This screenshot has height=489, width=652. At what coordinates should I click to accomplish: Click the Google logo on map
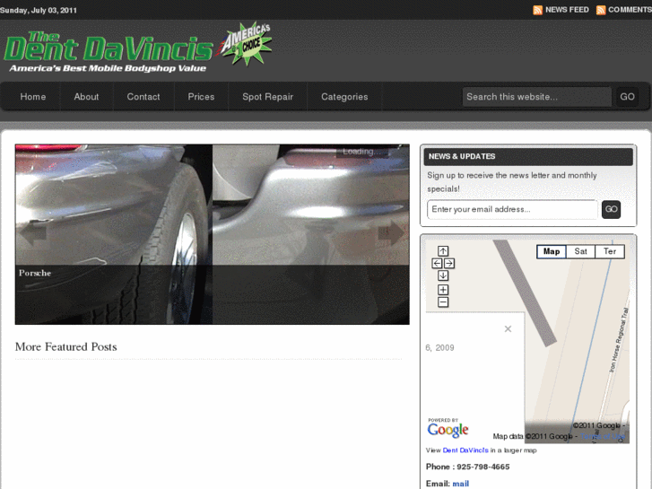(x=448, y=429)
